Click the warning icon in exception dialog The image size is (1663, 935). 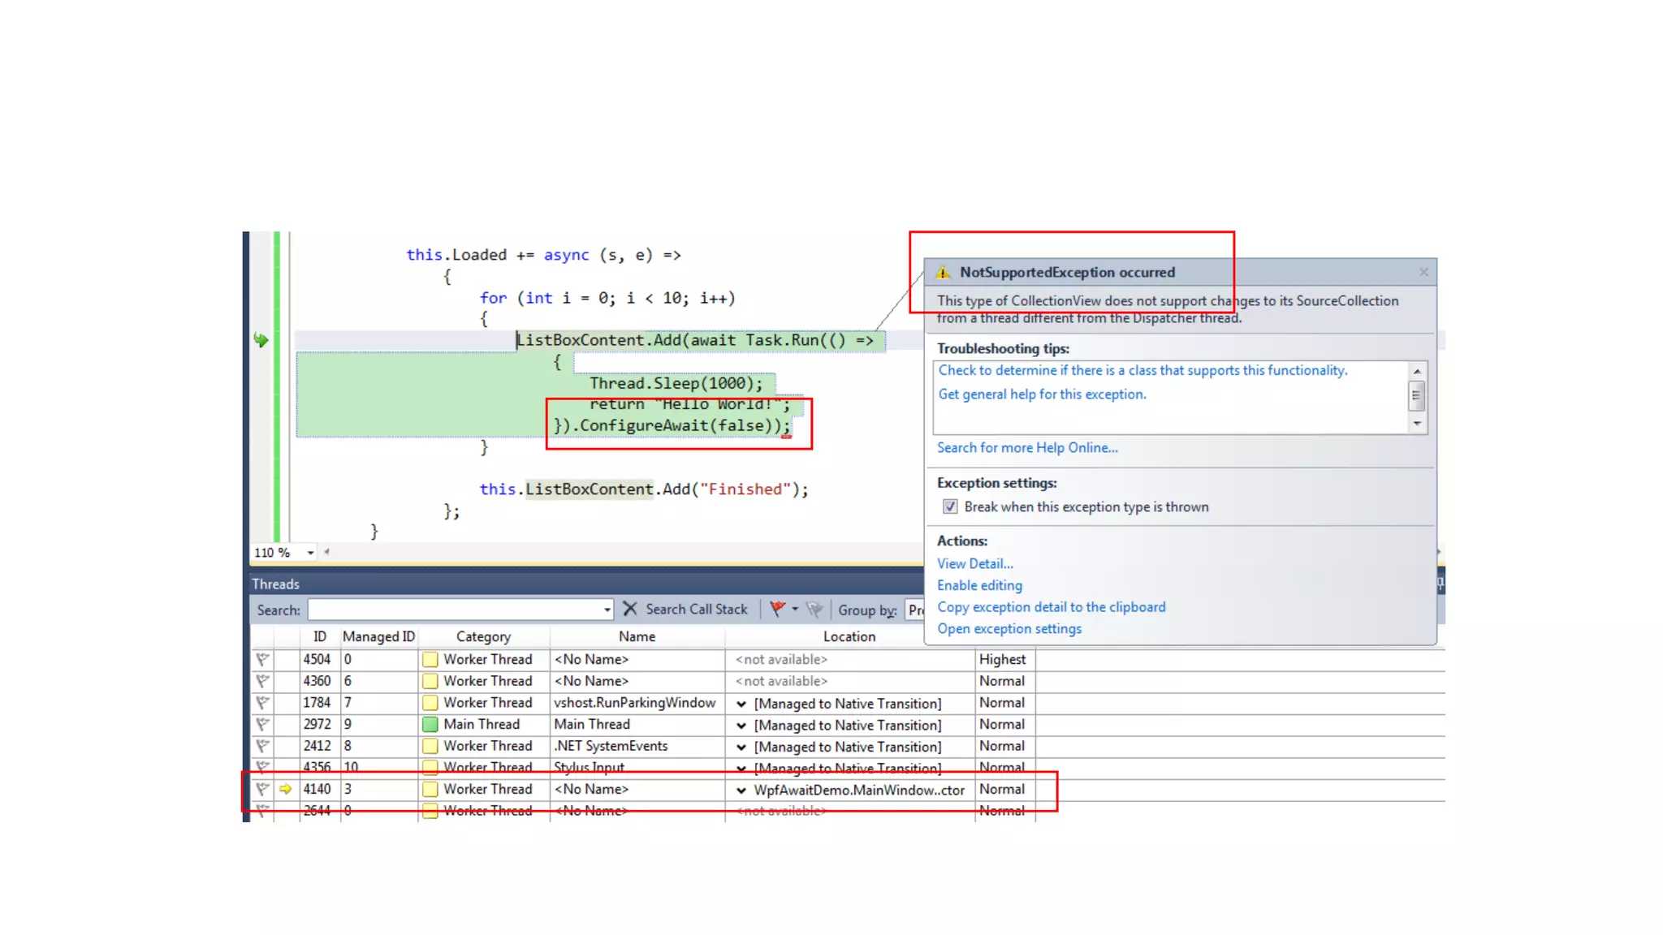click(x=943, y=273)
